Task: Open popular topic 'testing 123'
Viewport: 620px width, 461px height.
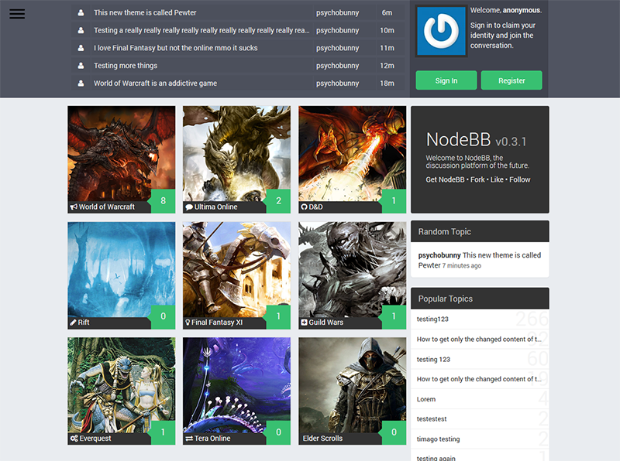Action: coord(433,359)
